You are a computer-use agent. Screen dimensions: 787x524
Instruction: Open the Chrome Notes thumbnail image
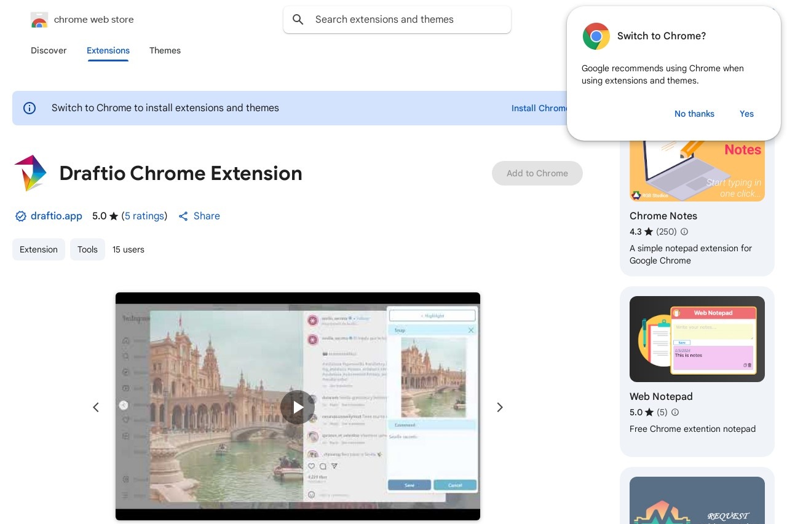coord(697,171)
